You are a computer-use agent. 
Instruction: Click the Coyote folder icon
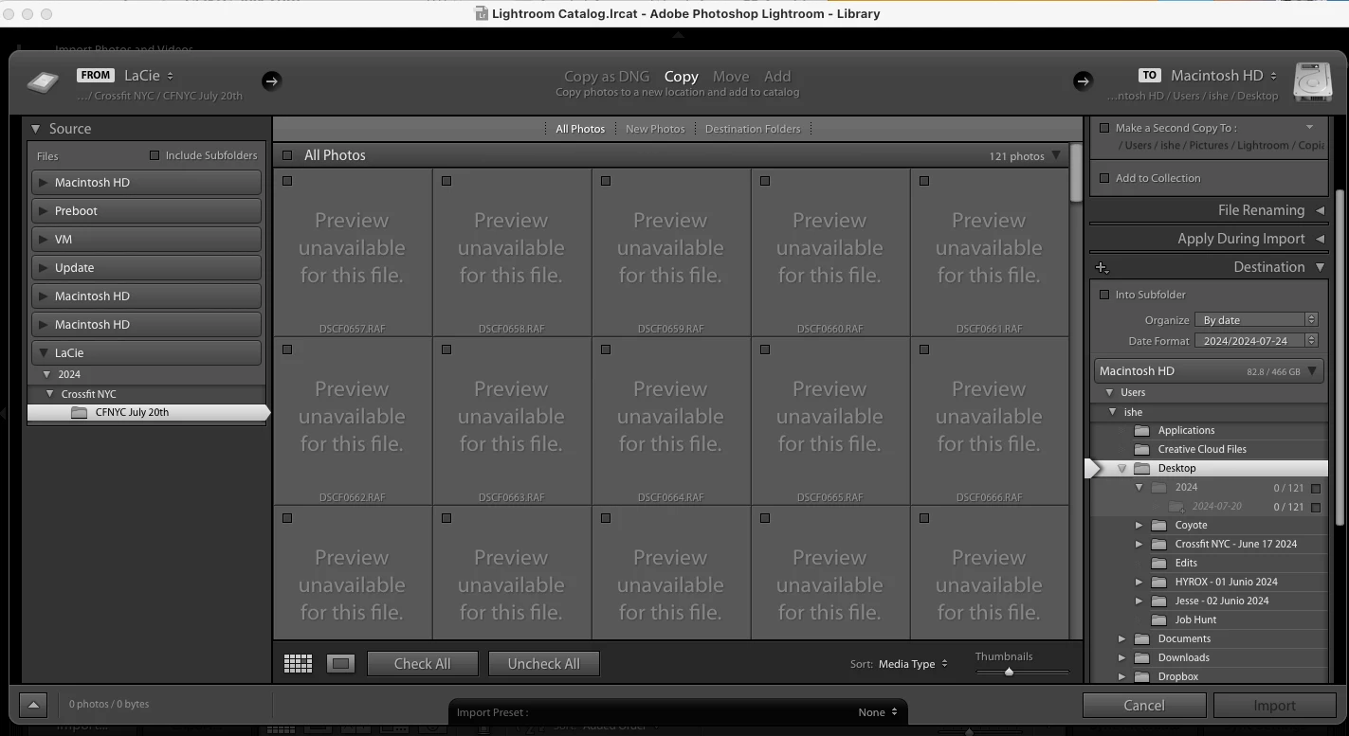click(x=1158, y=525)
